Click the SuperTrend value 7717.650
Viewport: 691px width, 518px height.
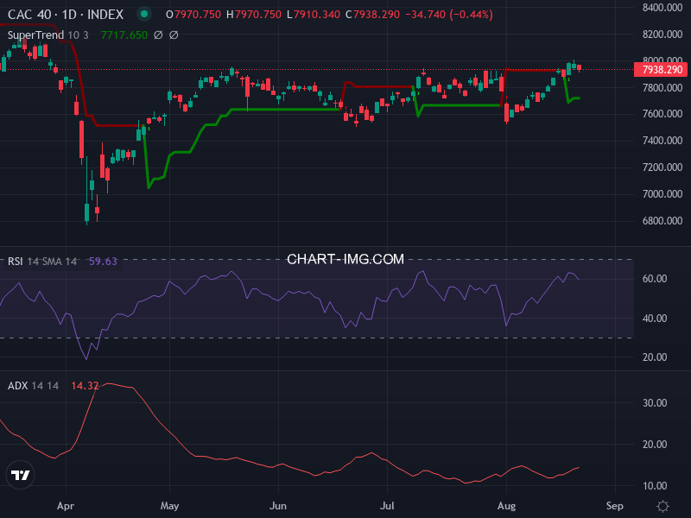coord(124,35)
